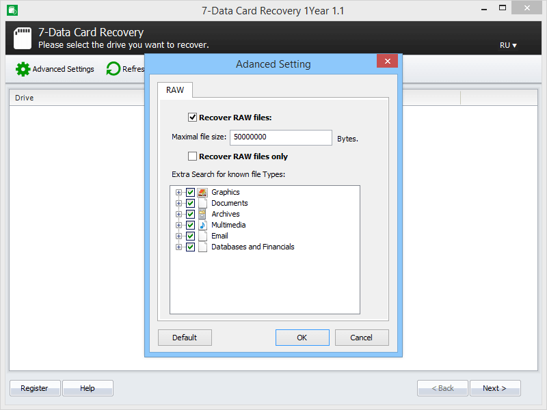Select Databases and Financials label
547x410 pixels.
coord(253,247)
